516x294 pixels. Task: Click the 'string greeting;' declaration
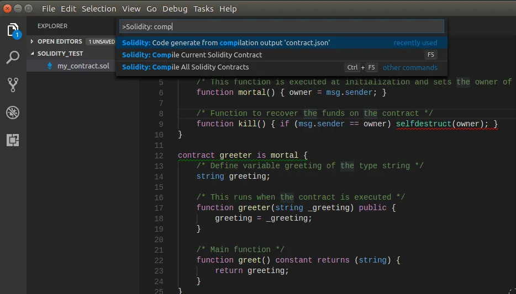pyautogui.click(x=233, y=177)
